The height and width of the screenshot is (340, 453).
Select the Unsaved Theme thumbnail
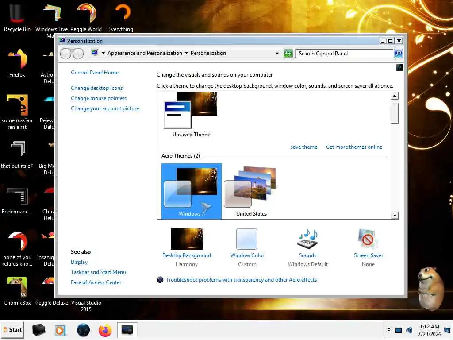(x=191, y=115)
